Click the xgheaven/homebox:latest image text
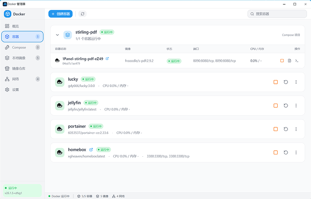 87,156
